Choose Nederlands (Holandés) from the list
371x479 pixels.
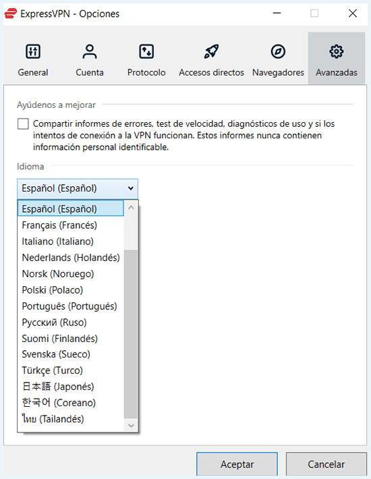(x=71, y=258)
